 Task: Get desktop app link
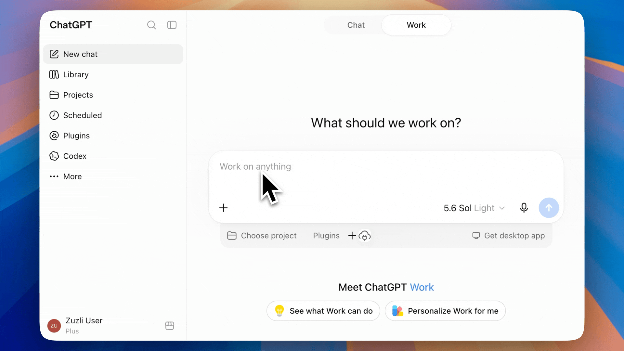click(x=509, y=236)
